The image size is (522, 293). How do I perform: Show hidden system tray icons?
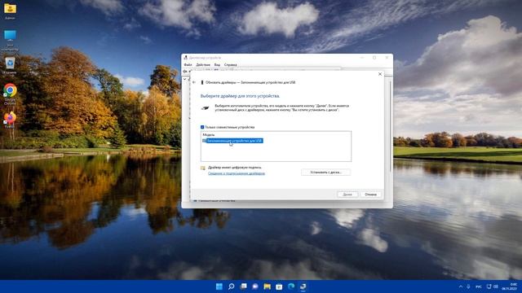[461, 286]
